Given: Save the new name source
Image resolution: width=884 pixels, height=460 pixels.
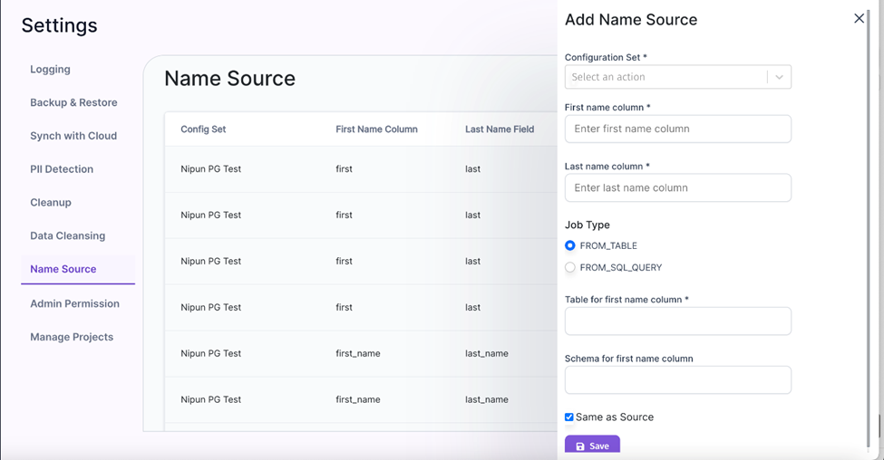Looking at the screenshot, I should [592, 445].
